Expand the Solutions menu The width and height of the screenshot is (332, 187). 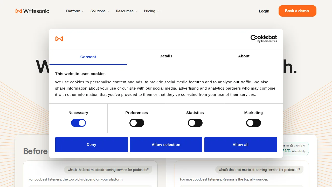[100, 11]
